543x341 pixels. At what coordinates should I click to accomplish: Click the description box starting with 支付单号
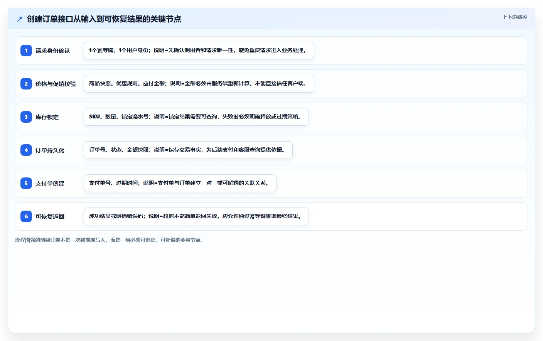(x=180, y=183)
